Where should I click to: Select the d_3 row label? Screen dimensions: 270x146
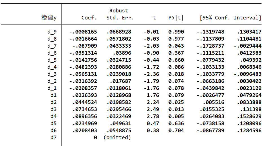52,74
